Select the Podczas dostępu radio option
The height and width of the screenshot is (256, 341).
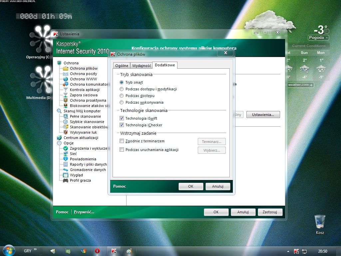(x=122, y=96)
